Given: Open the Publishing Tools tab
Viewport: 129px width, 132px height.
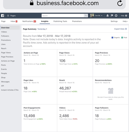Looking at the screenshot, I should pyautogui.click(x=60, y=21).
